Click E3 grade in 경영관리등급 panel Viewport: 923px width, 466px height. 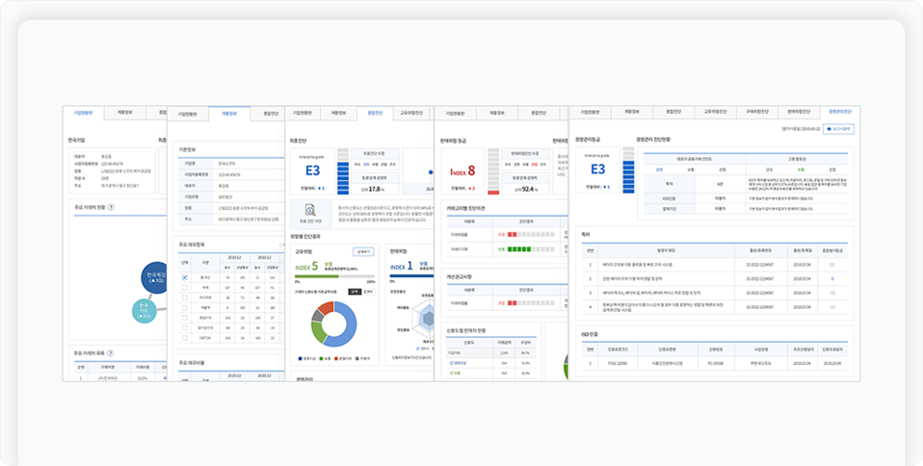click(597, 169)
